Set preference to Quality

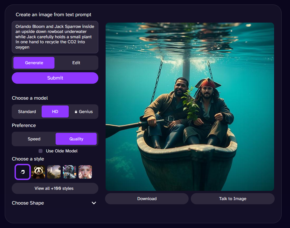[x=76, y=139]
